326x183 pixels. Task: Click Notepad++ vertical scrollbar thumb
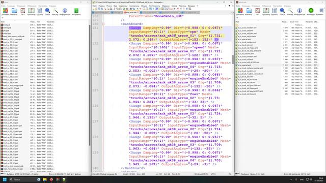tap(233, 60)
